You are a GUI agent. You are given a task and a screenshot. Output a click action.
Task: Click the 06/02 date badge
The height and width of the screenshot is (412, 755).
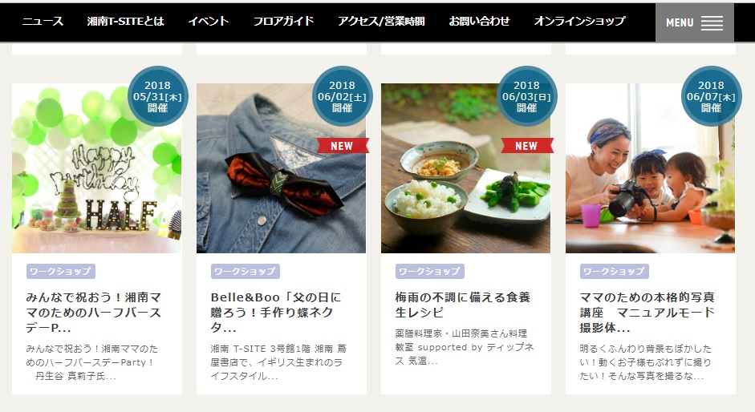pyautogui.click(x=342, y=96)
